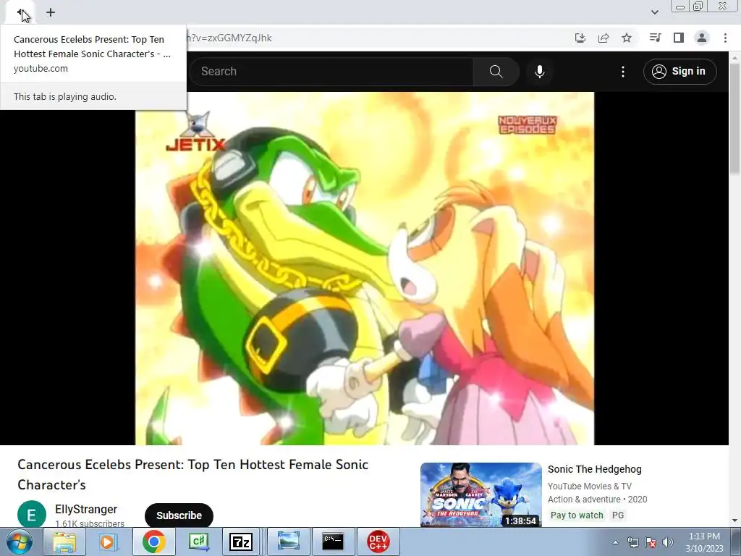Viewport: 741px width, 556px height.
Task: Open the Chrome profile icon
Action: 702,38
